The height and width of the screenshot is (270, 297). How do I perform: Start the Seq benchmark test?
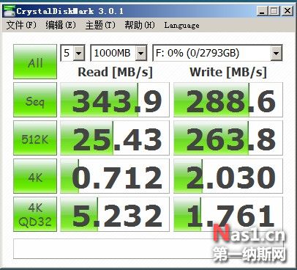(35, 100)
